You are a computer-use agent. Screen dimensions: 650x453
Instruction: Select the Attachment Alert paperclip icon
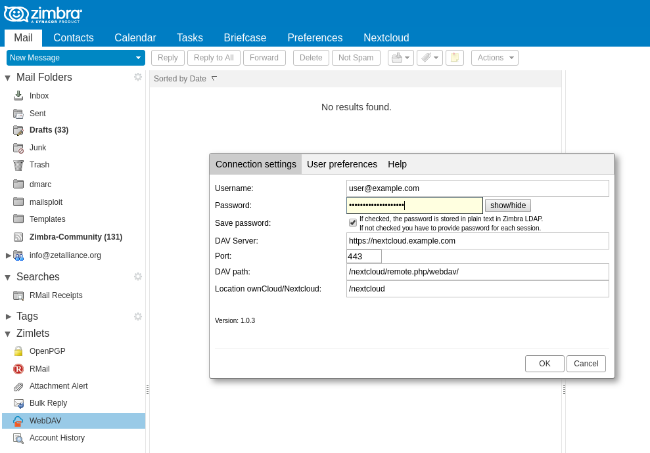pyautogui.click(x=18, y=386)
